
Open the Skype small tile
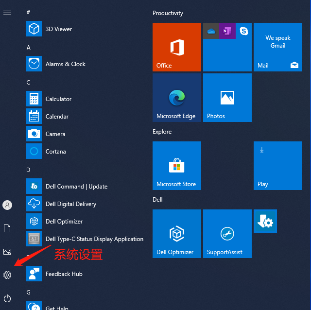click(x=244, y=31)
